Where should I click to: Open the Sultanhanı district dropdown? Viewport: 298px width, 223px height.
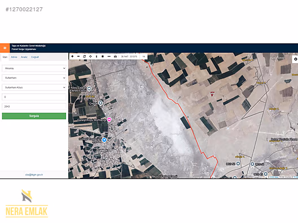coord(34,78)
